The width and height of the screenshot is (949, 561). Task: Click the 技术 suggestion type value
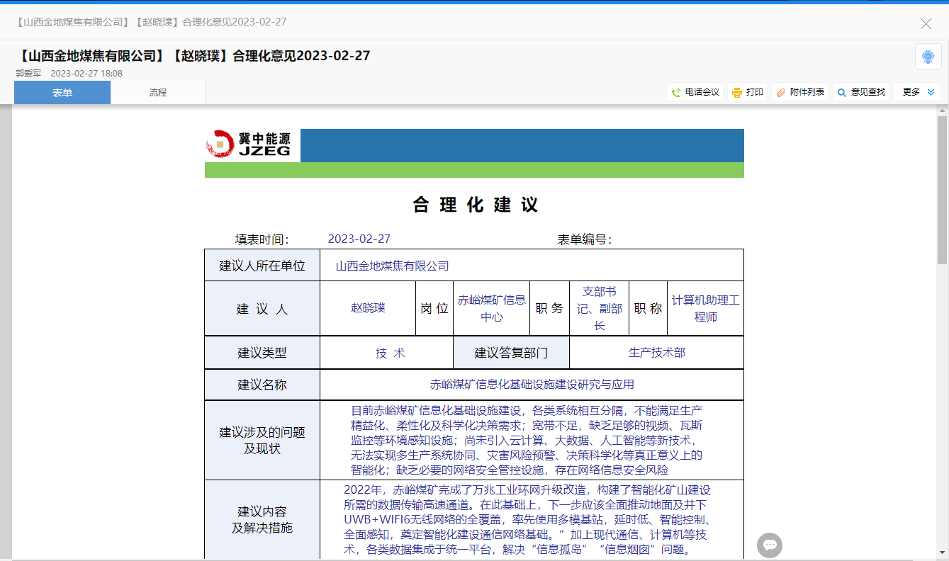coord(391,353)
